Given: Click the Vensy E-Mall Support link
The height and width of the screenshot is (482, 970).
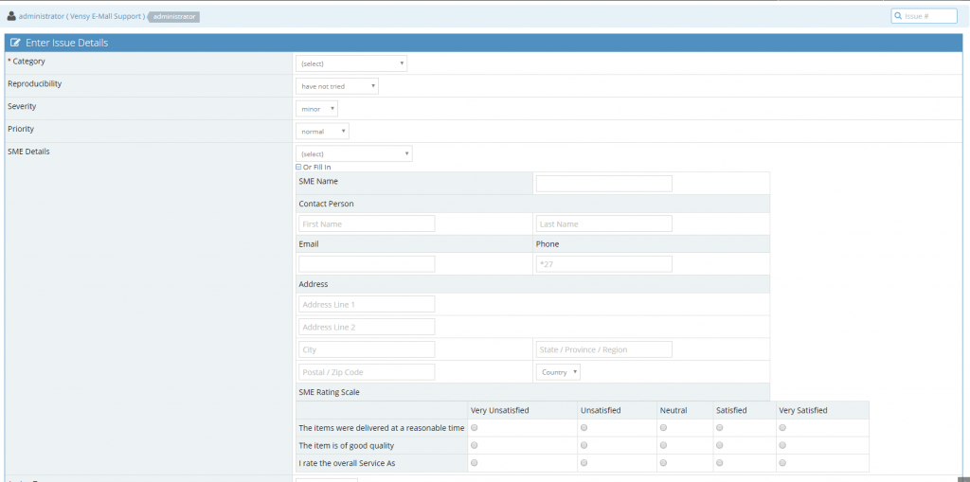Looking at the screenshot, I should point(105,16).
